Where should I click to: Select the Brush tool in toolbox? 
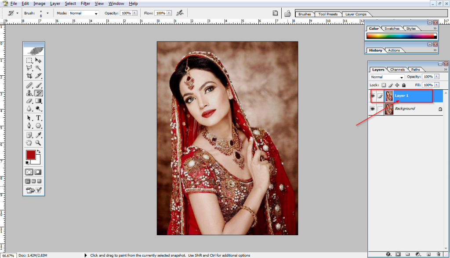(38, 85)
